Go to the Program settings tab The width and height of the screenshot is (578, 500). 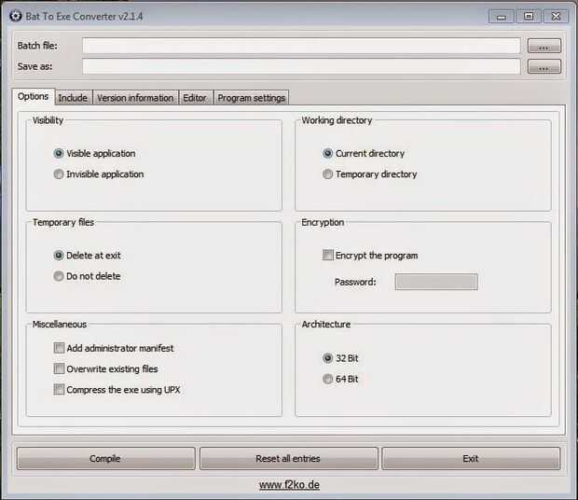[251, 98]
